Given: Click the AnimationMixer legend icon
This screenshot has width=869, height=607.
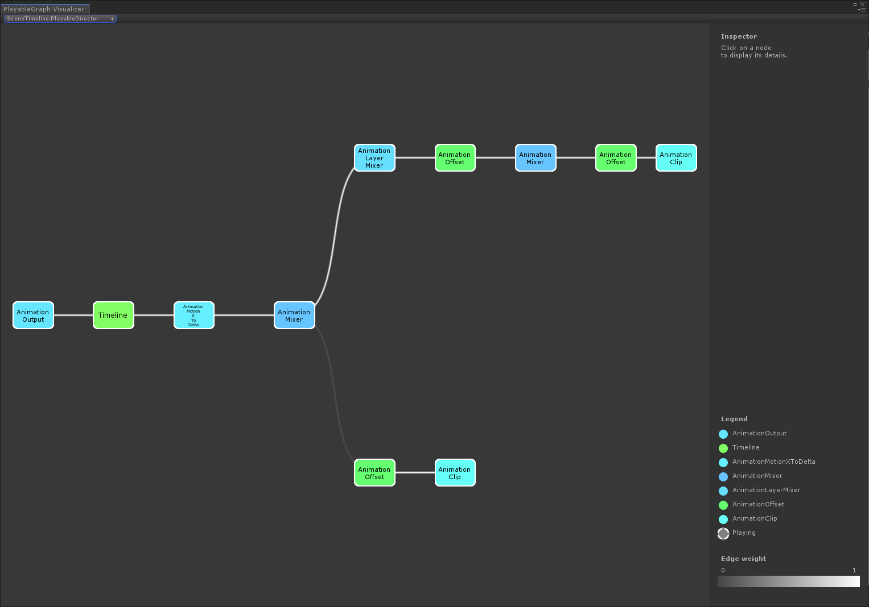Looking at the screenshot, I should [723, 476].
